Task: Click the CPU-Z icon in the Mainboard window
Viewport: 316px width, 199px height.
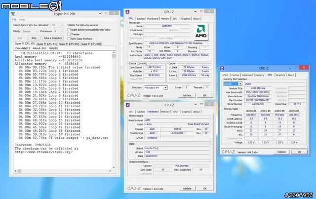Action: click(127, 105)
